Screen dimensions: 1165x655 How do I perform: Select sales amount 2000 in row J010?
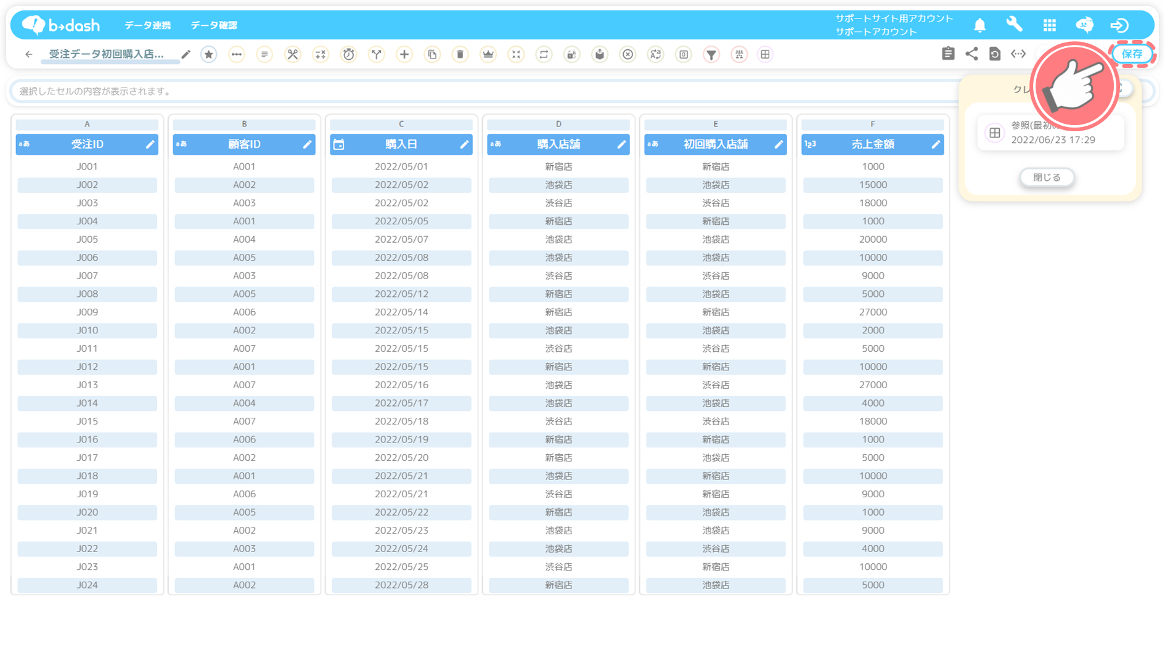873,330
